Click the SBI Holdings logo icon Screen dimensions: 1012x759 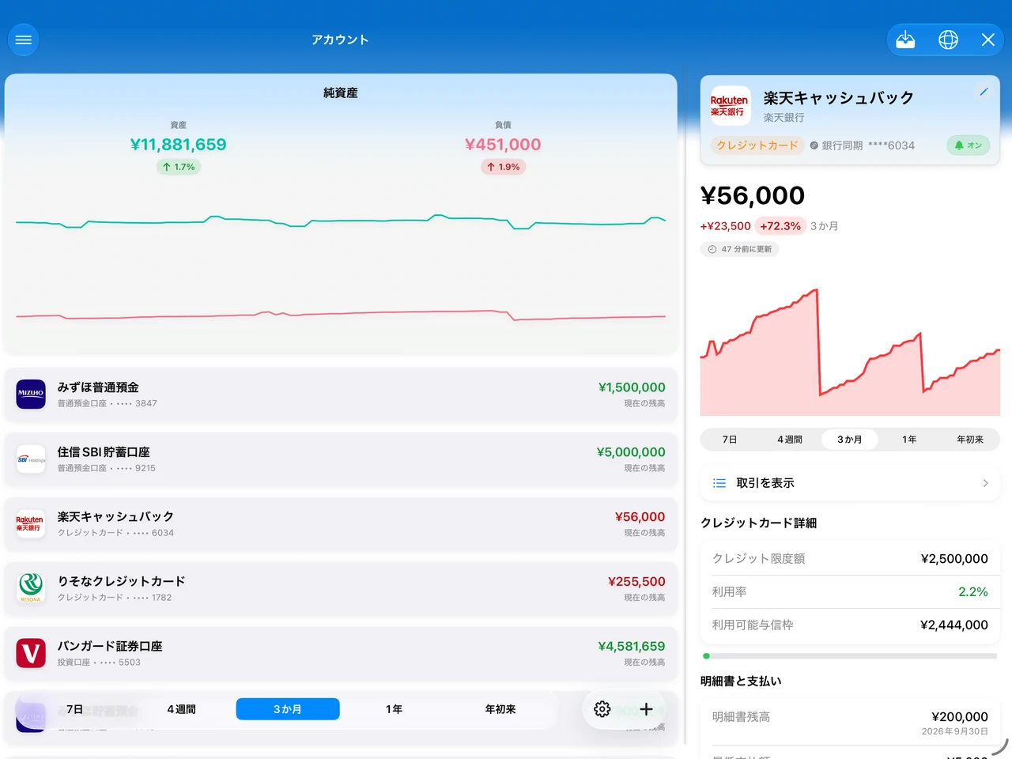point(31,459)
